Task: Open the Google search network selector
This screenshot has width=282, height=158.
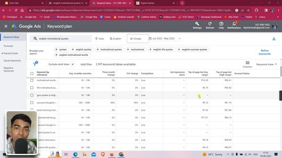Action: point(138,39)
